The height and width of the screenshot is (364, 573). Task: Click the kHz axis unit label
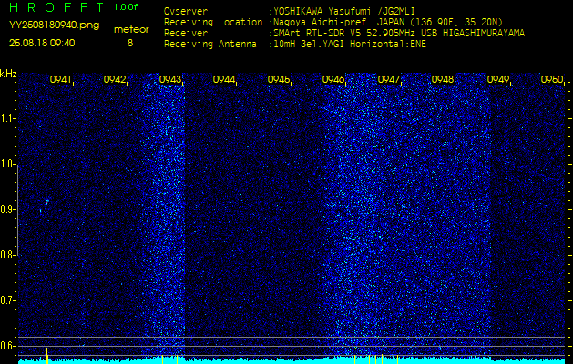tap(8, 74)
